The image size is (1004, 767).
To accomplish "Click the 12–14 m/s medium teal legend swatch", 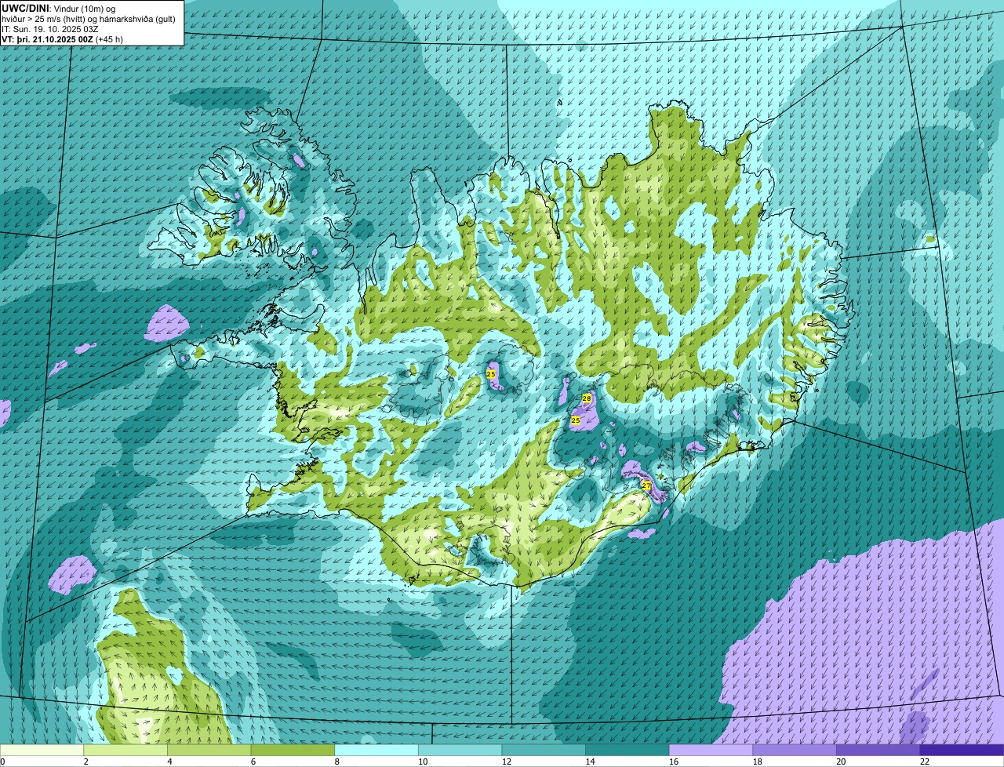I will click(544, 750).
